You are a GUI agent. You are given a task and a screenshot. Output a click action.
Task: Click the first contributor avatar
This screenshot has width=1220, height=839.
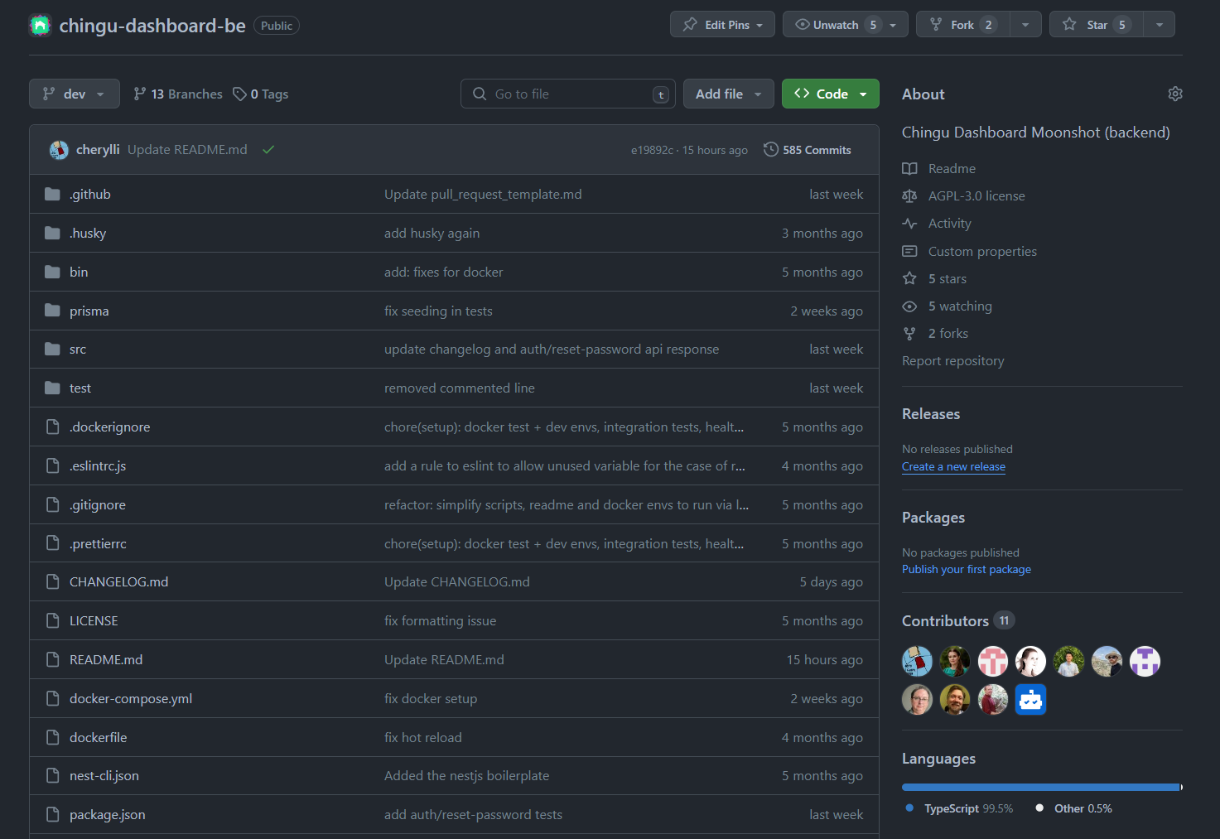pyautogui.click(x=917, y=661)
